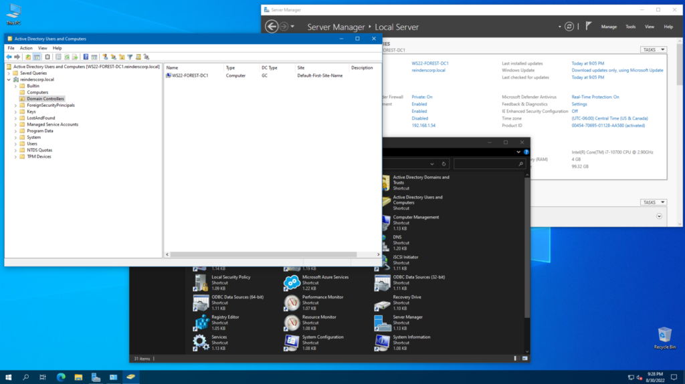Click Download updates only, using Microsoft Update
The image size is (685, 384).
(617, 70)
